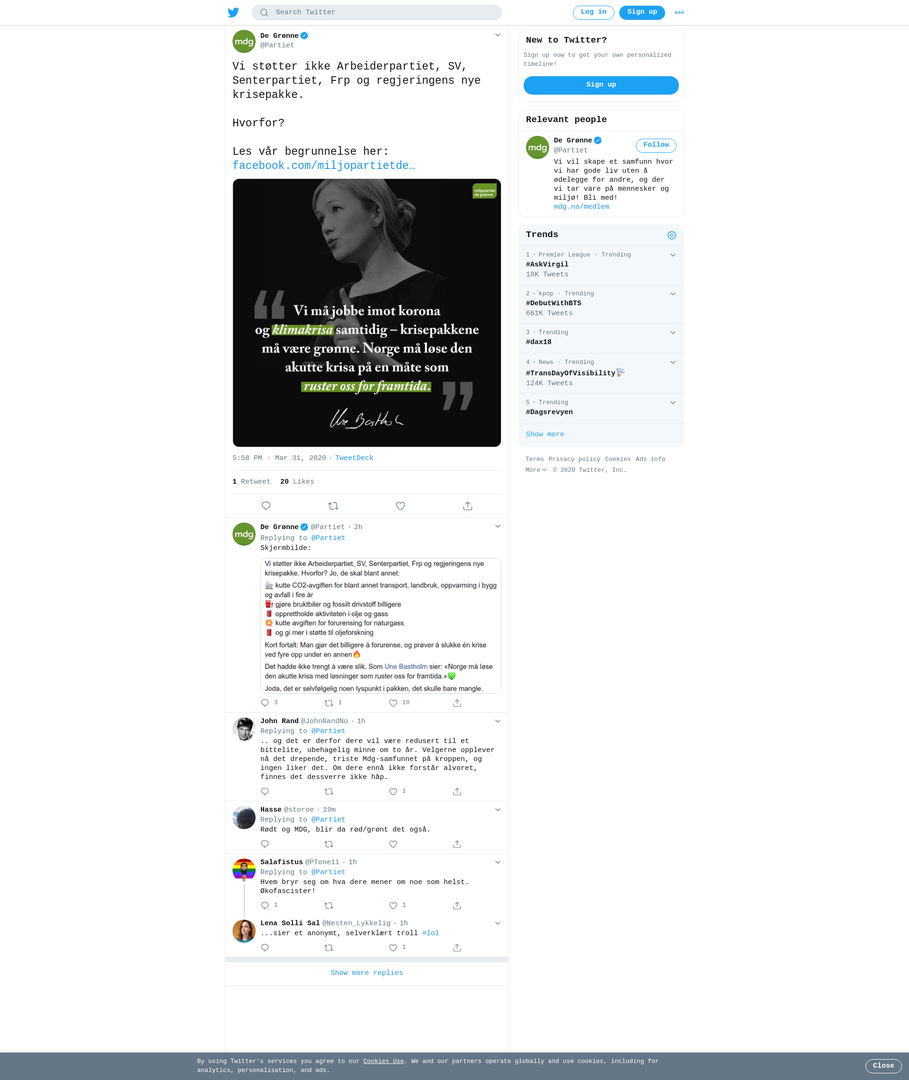Click the Twitter bird logo
909x1080 pixels.
pos(233,12)
